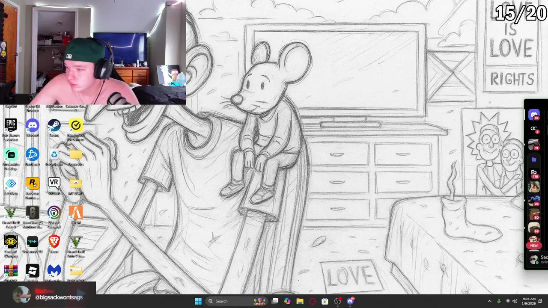
Task: Select the Recycle Bin icon
Action: [54, 157]
